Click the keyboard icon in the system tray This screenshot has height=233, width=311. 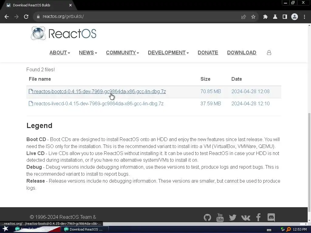(269, 230)
